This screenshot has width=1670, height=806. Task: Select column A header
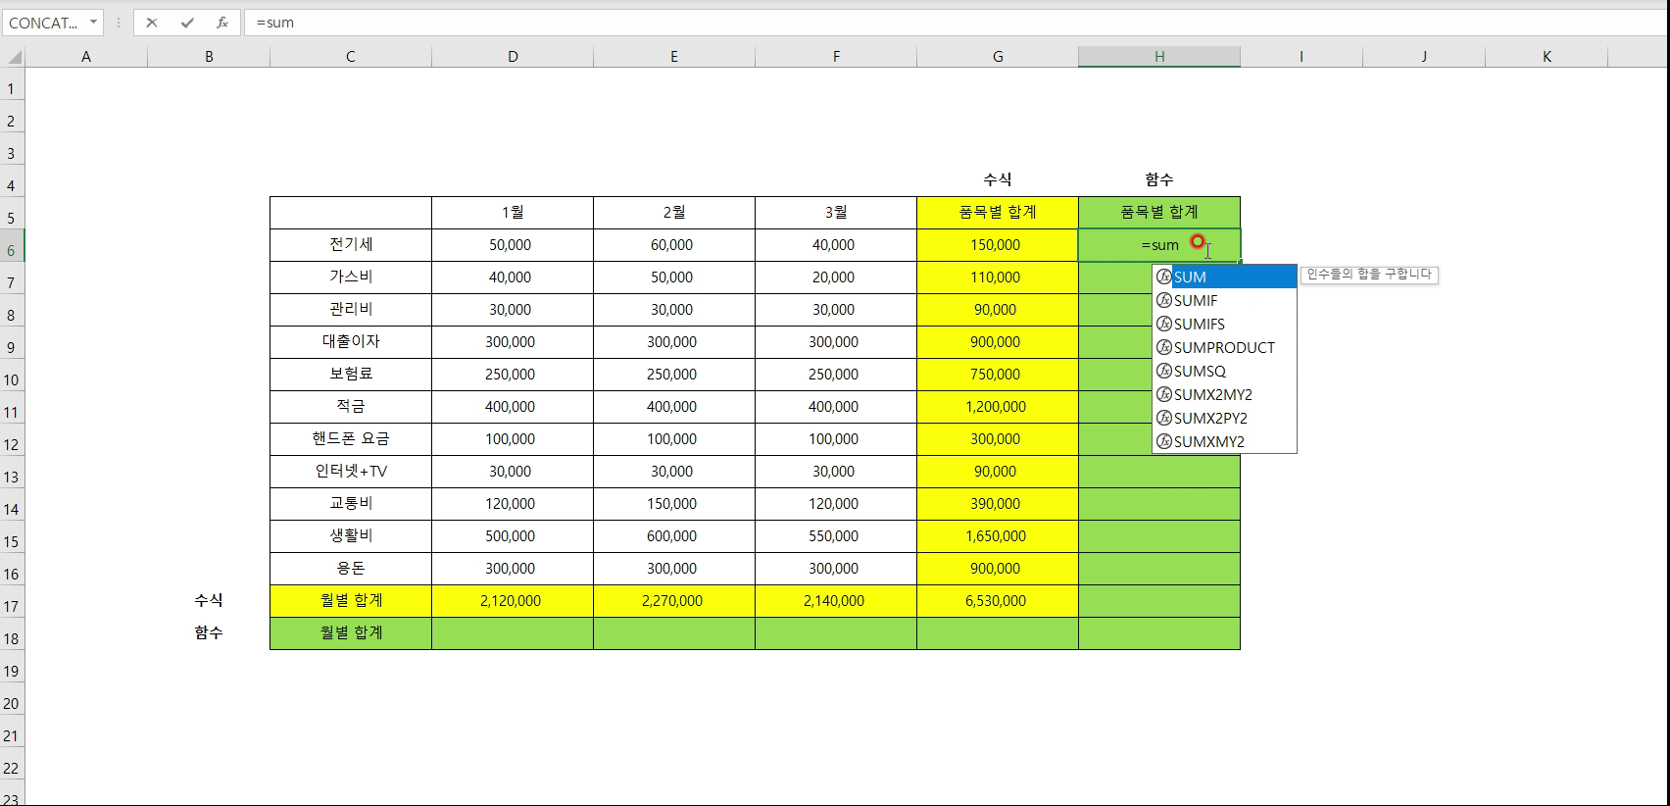tap(86, 57)
